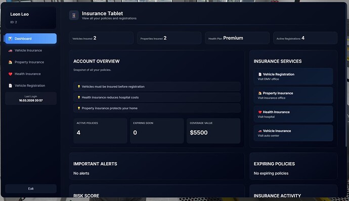349x201 pixels.
Task: Click the Leon Leo profile name
Action: (20, 14)
